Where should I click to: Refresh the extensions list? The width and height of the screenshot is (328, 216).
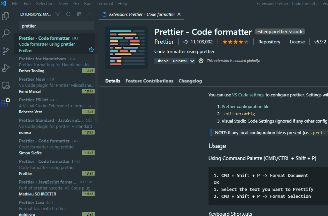click(68, 14)
